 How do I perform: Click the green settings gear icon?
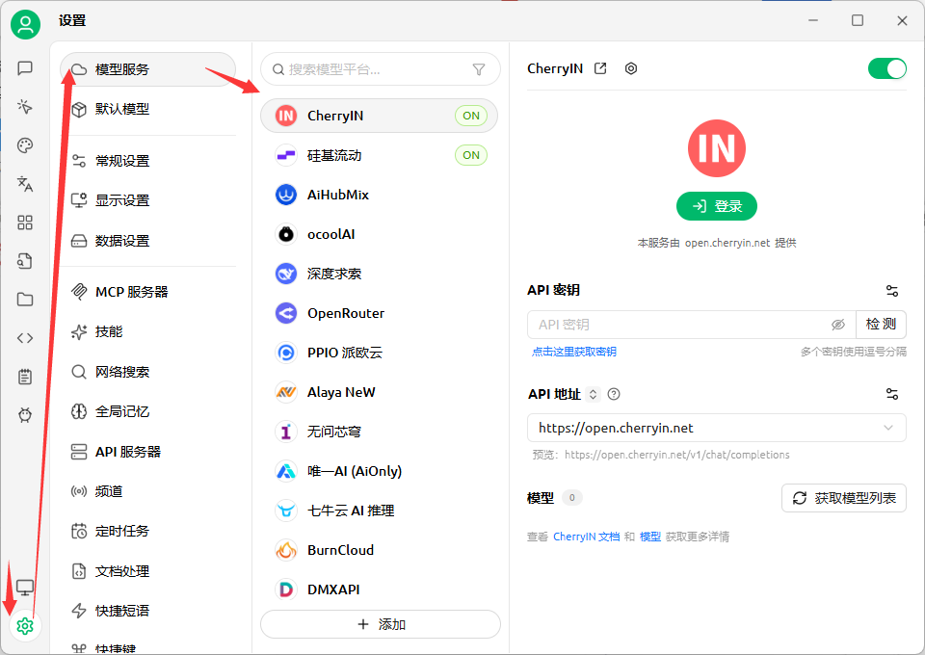(x=25, y=625)
